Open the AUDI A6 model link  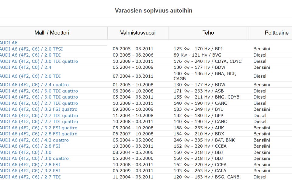(x=9, y=43)
